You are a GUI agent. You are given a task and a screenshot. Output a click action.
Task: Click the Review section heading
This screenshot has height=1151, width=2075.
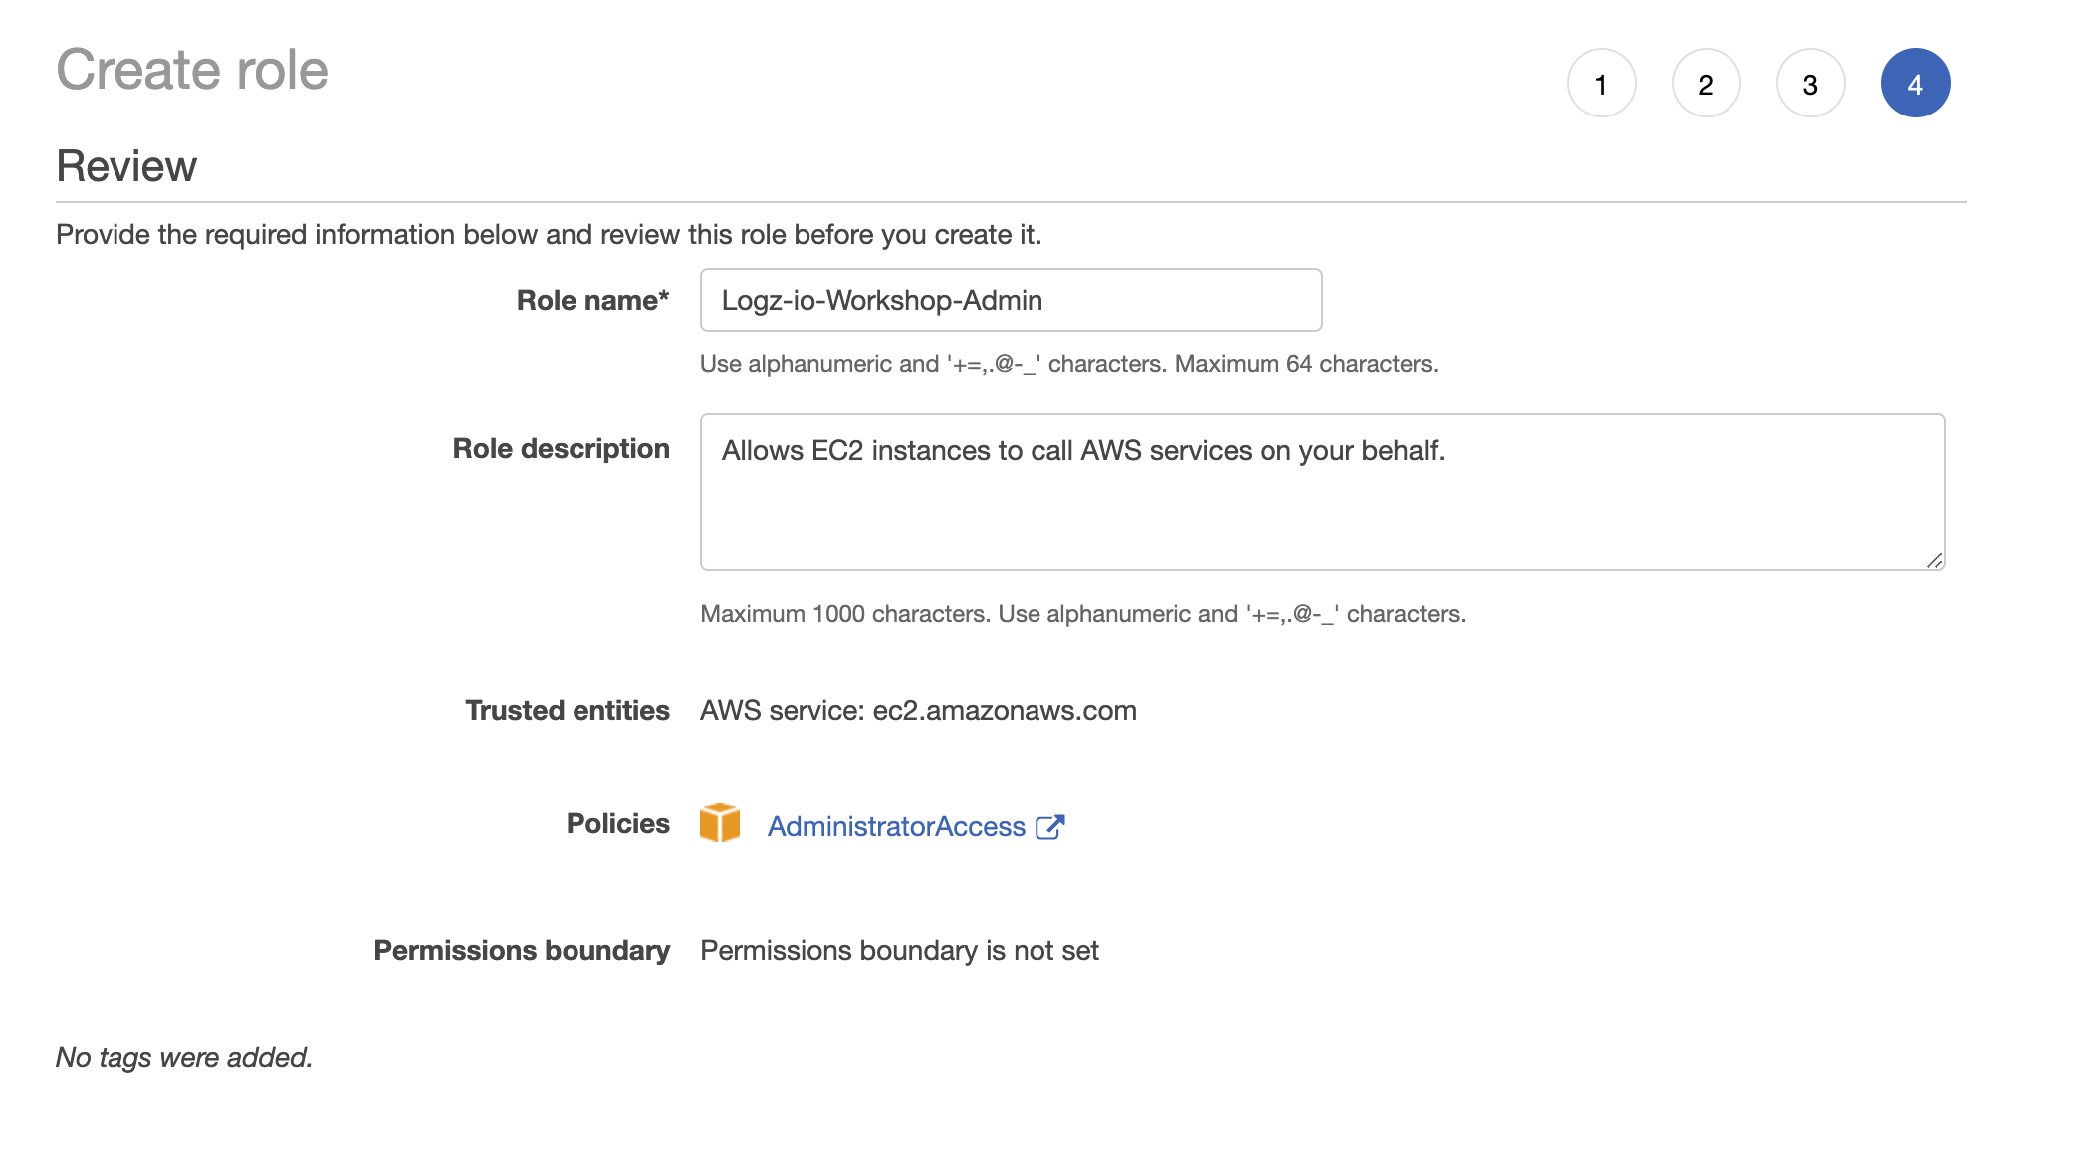(126, 166)
